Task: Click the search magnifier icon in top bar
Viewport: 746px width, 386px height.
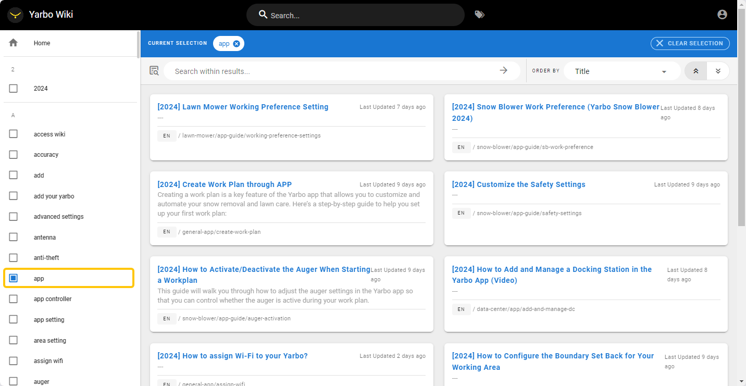Action: tap(264, 15)
